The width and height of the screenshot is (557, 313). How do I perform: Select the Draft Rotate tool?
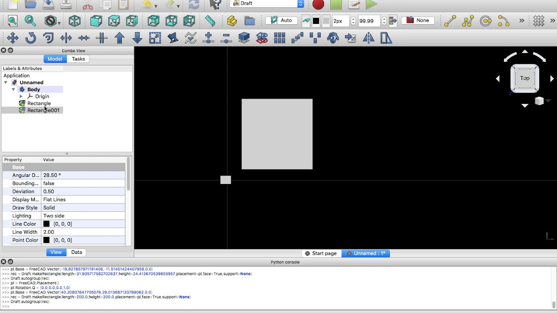[30, 38]
